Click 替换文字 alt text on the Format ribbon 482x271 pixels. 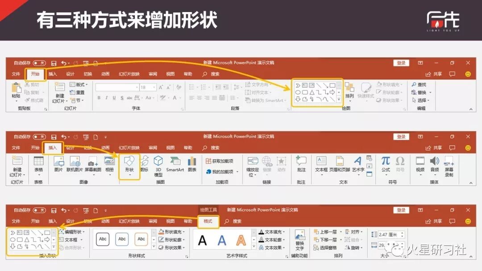pos(300,240)
